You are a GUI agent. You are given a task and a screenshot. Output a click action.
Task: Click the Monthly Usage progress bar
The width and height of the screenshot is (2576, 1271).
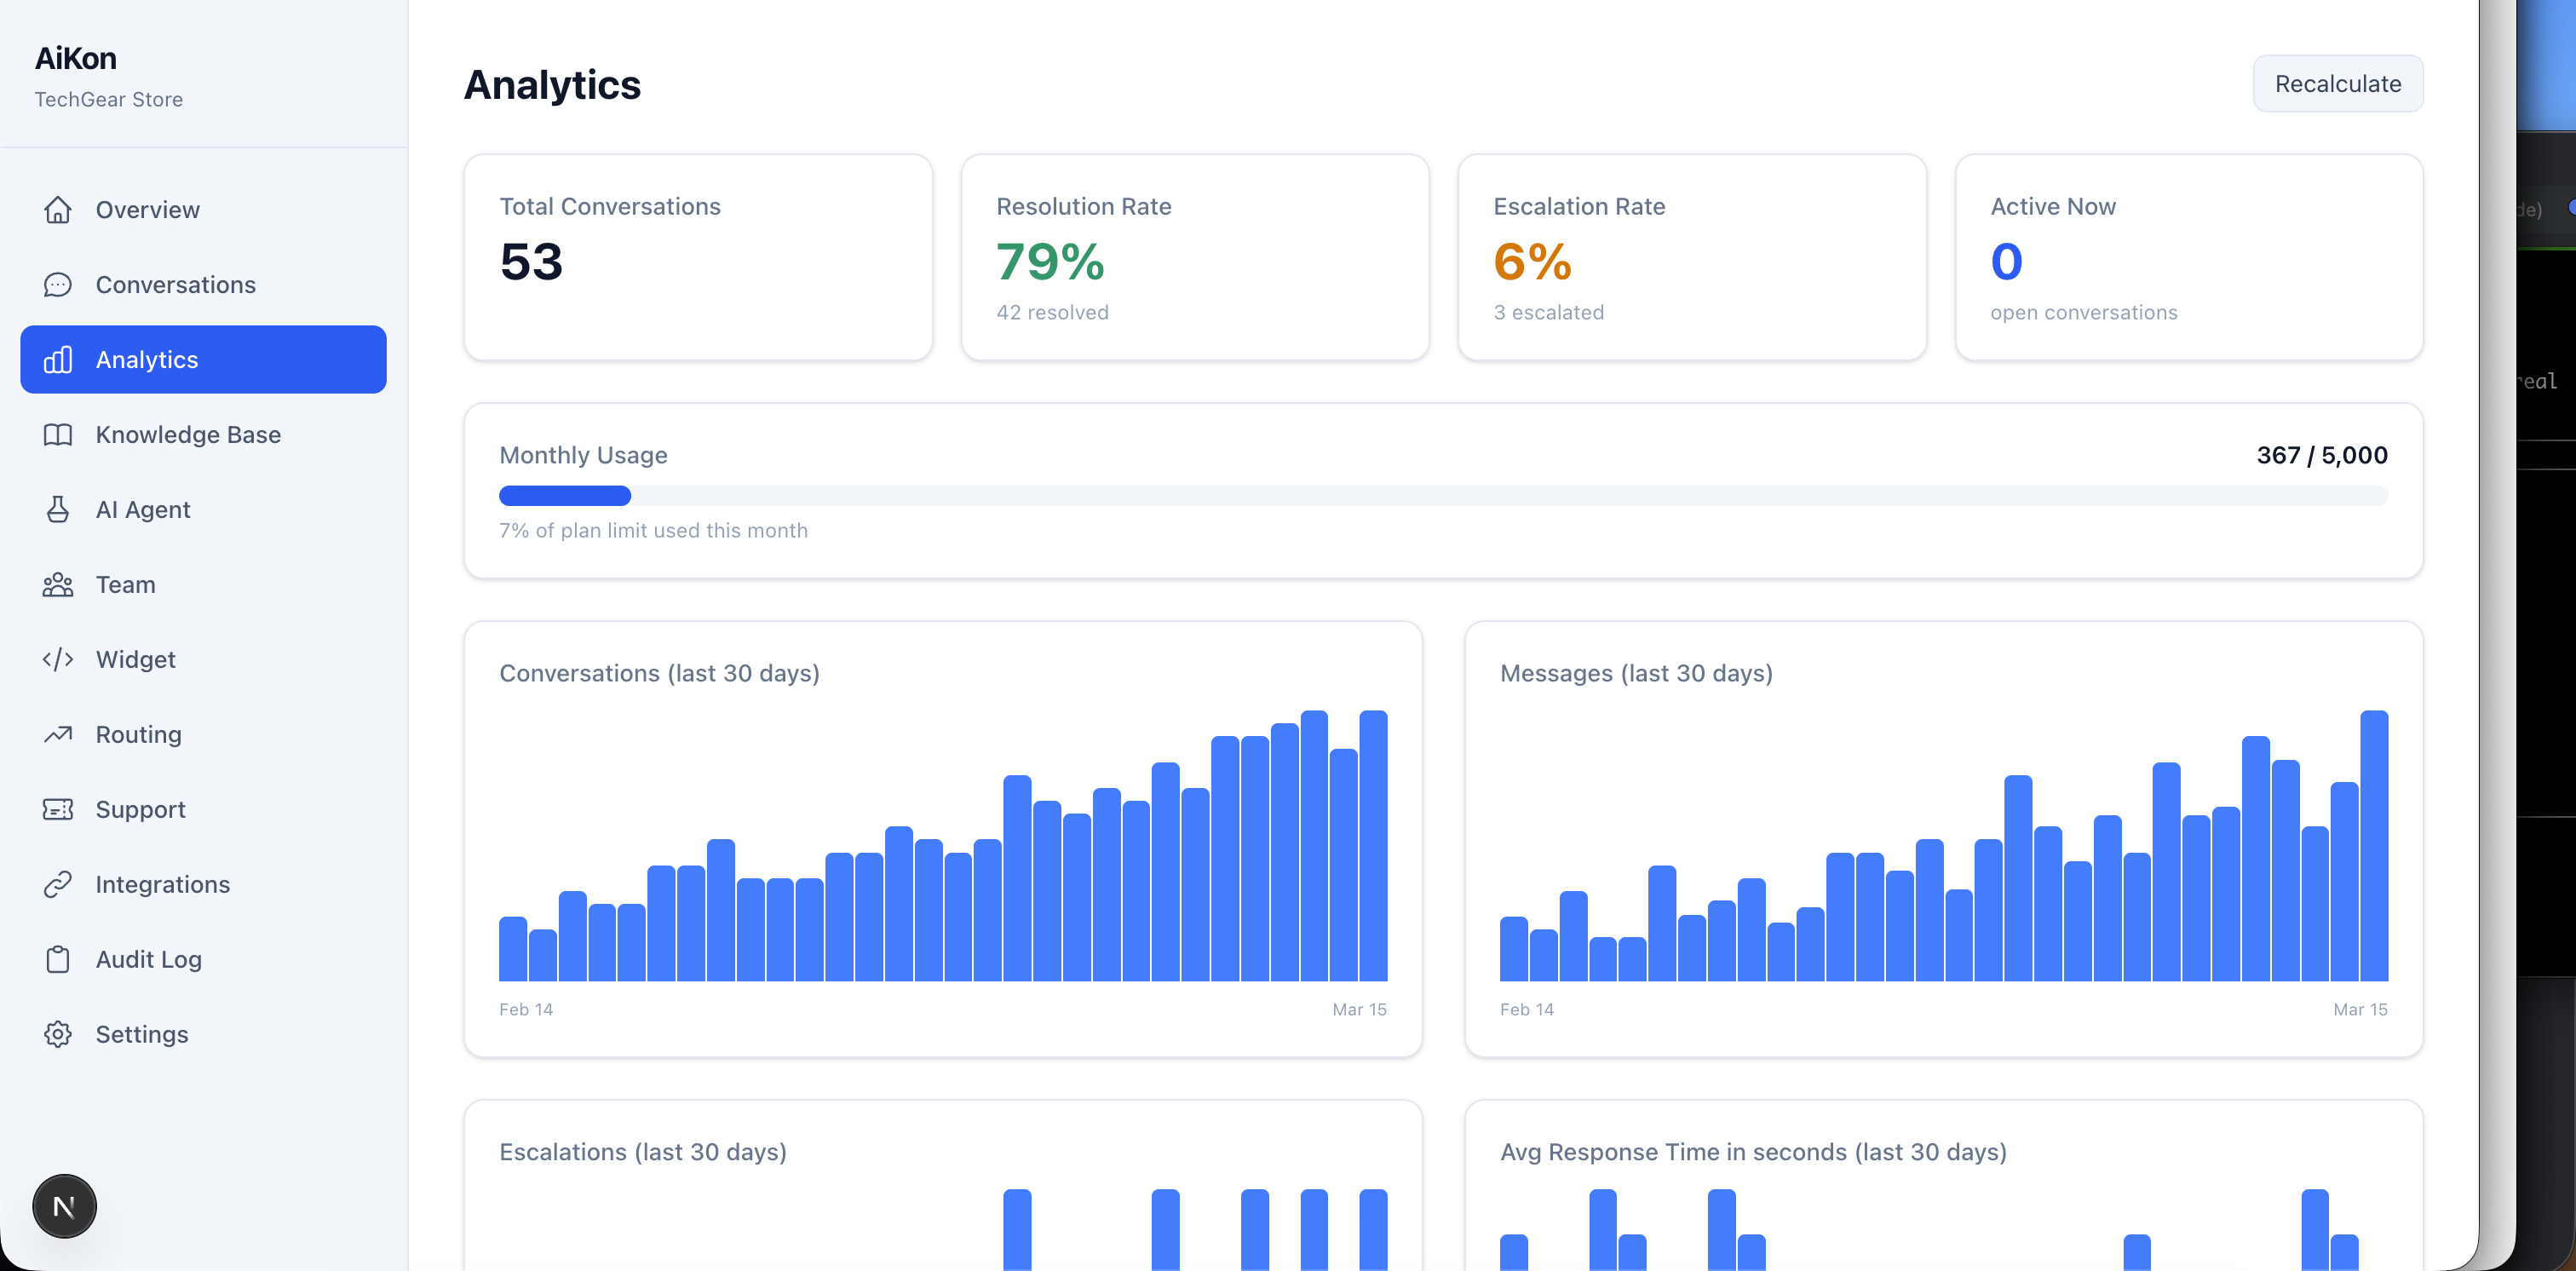pyautogui.click(x=1443, y=495)
